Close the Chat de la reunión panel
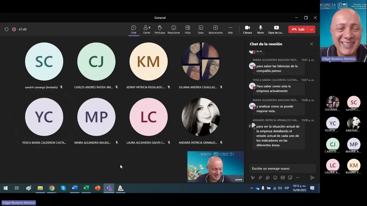 click(x=311, y=44)
